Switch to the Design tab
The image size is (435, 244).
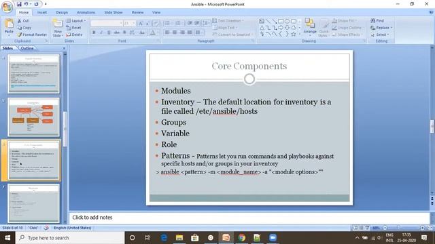pos(62,12)
